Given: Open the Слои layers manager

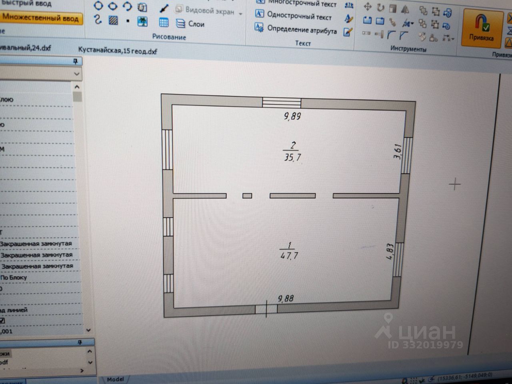Looking at the screenshot, I should tap(190, 24).
